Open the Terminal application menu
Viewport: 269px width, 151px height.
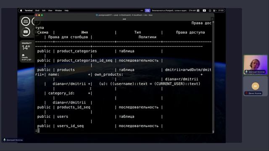tap(29, 10)
